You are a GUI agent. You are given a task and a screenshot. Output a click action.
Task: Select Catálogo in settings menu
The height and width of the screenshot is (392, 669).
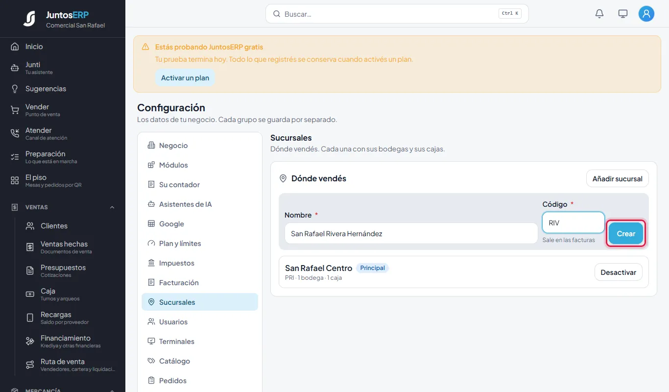(200, 361)
